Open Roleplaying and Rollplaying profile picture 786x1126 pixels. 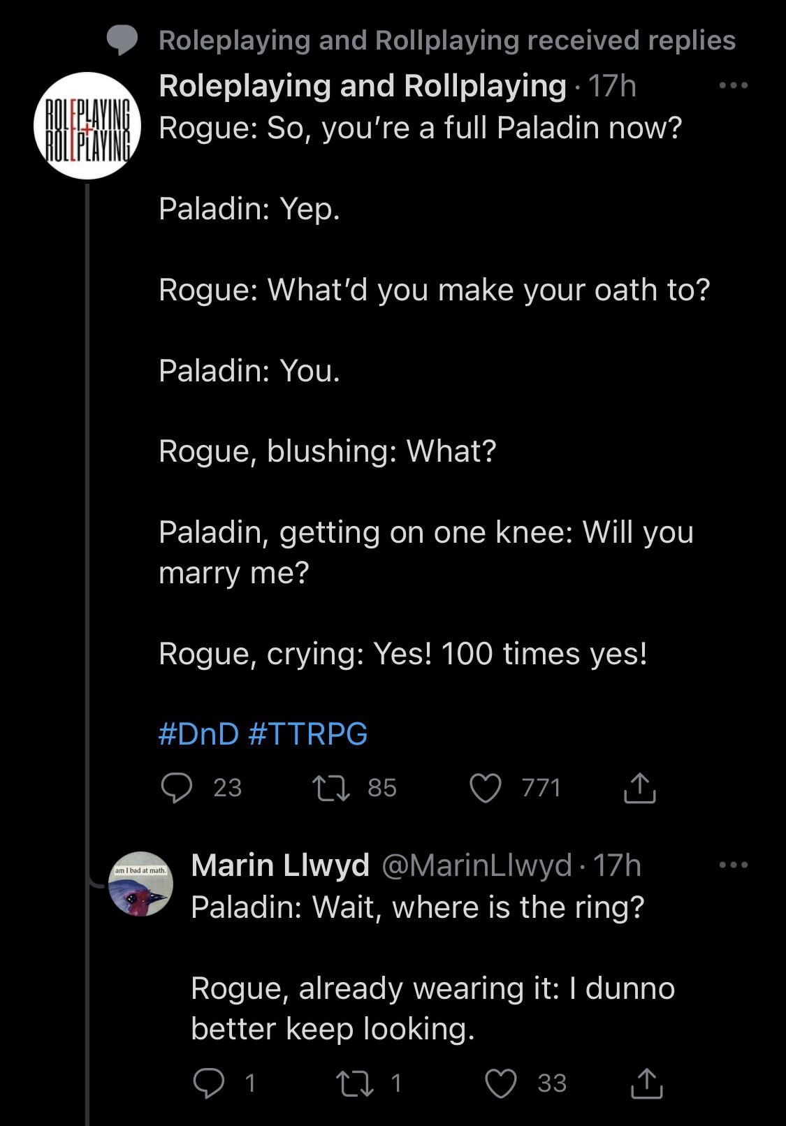click(87, 126)
